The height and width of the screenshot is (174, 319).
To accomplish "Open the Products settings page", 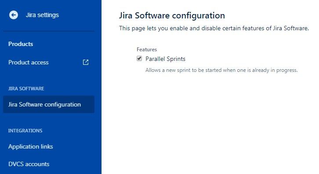I will [x=21, y=44].
